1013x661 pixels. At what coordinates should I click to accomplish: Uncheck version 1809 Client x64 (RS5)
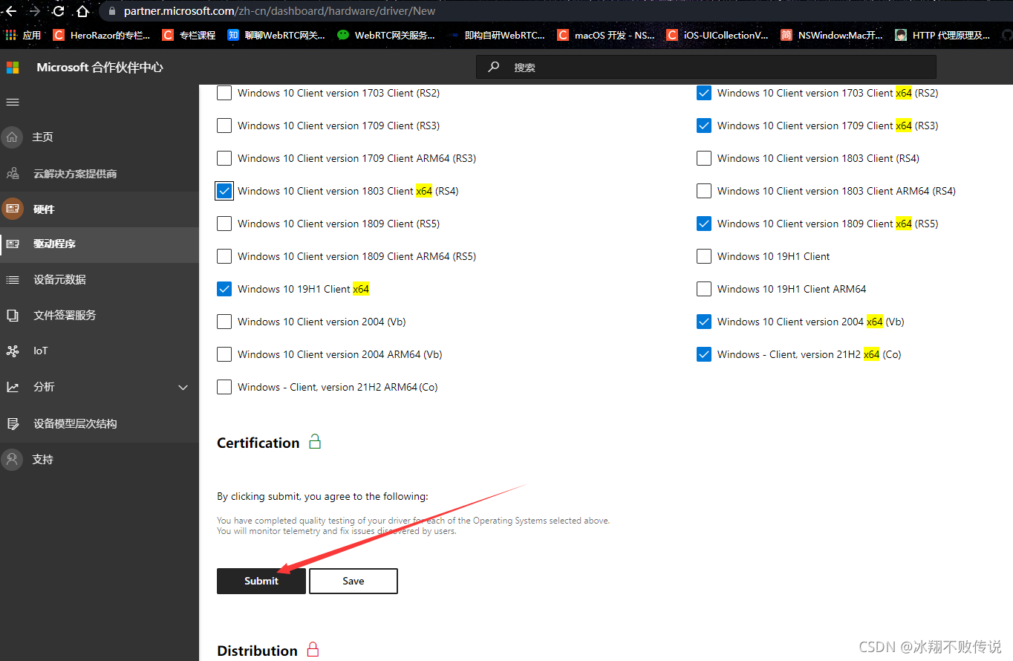tap(704, 224)
